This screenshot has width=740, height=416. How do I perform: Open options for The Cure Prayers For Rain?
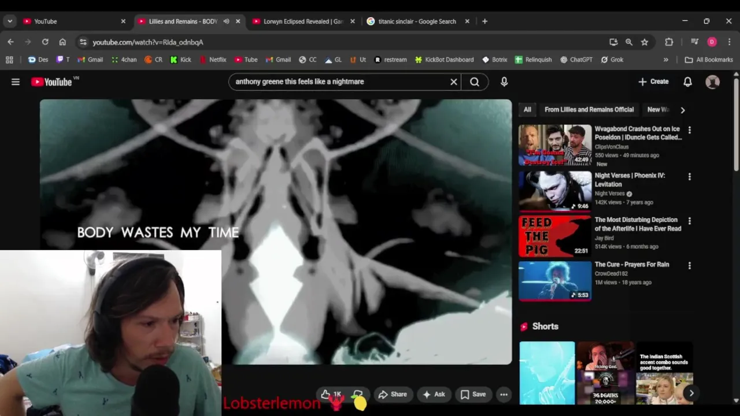click(689, 265)
